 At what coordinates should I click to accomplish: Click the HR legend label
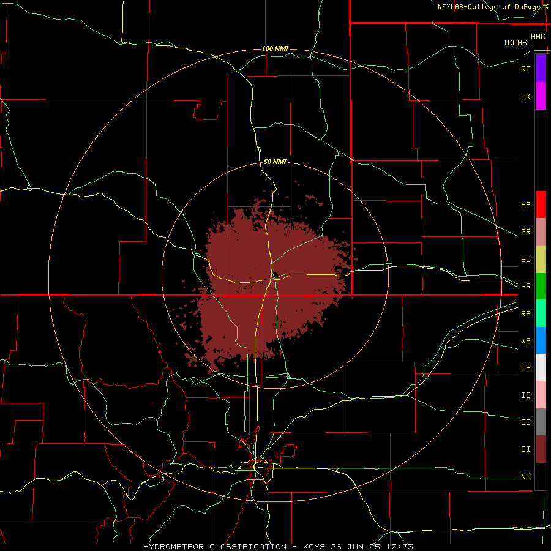tap(525, 287)
